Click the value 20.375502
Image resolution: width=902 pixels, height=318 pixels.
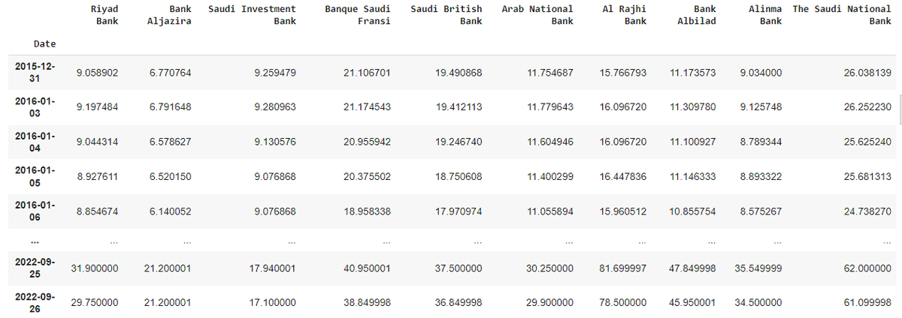click(368, 176)
